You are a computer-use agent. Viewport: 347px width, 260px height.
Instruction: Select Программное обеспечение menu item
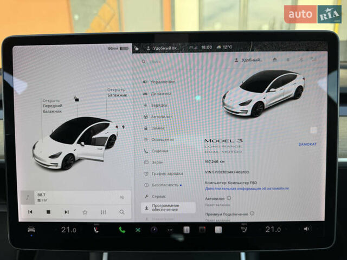169,207
